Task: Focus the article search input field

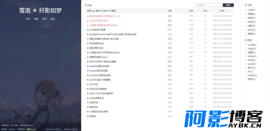Action: (x=209, y=5)
